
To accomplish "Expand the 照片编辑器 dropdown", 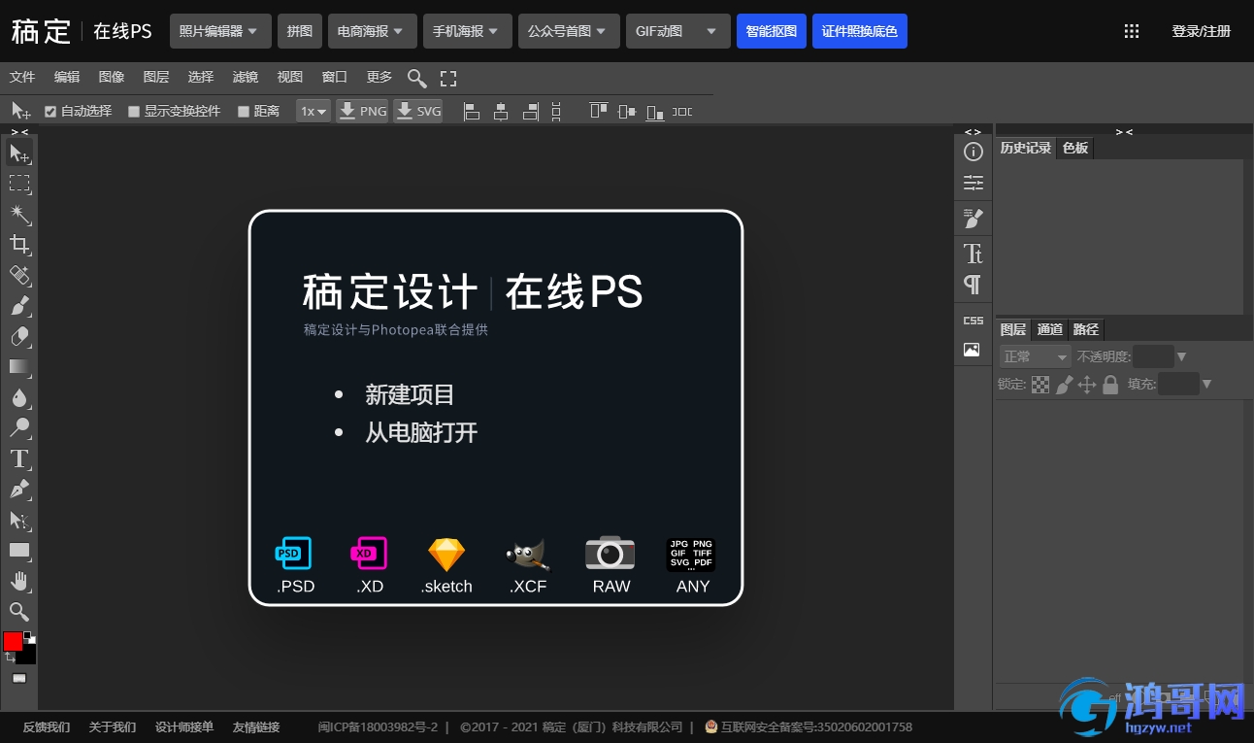I will [x=219, y=31].
